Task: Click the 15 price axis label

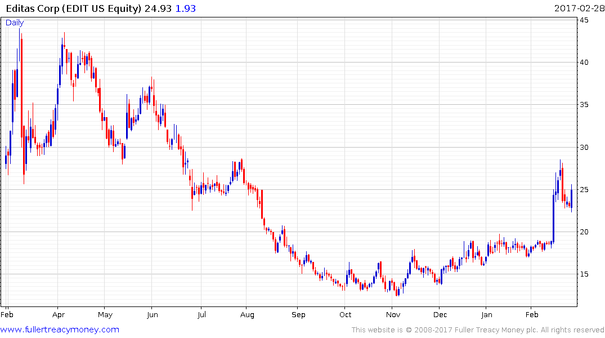Action: click(x=584, y=274)
